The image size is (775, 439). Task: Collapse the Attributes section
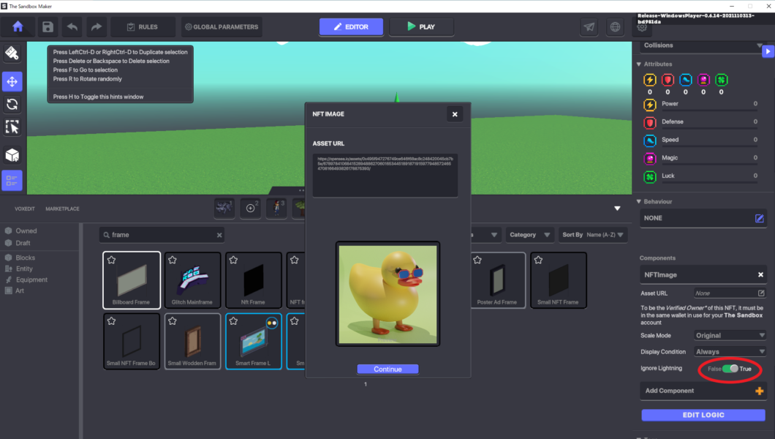point(638,64)
